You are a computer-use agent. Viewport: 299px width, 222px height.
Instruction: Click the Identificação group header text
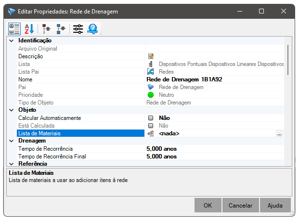[x=35, y=40]
